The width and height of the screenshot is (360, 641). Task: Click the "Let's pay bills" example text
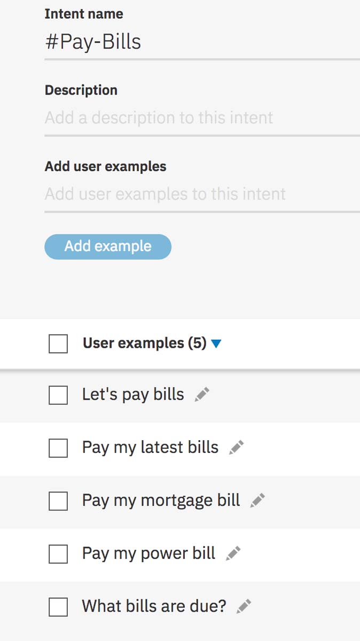click(x=133, y=395)
